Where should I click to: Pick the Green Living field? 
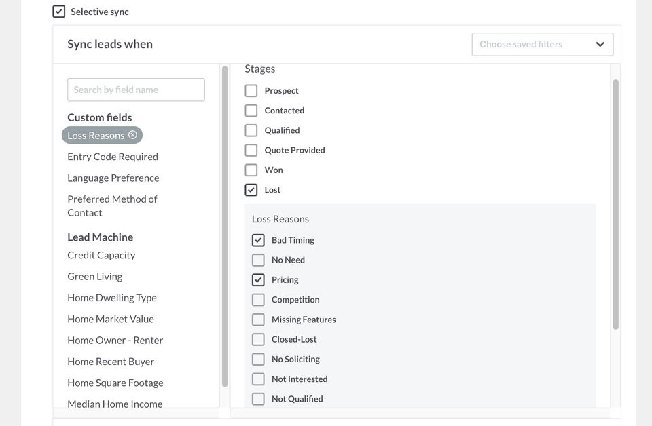[95, 277]
